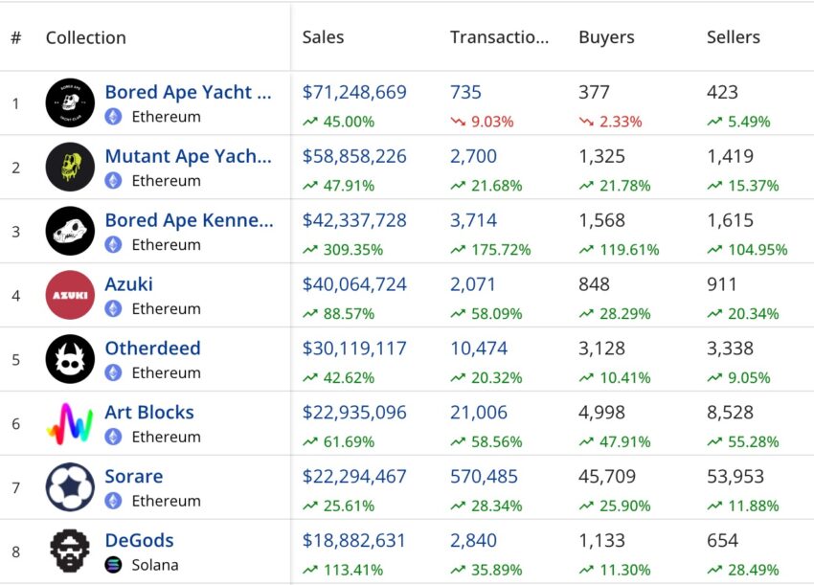Image resolution: width=814 pixels, height=585 pixels.
Task: Open the Sorare collection name link
Action: coord(134,476)
